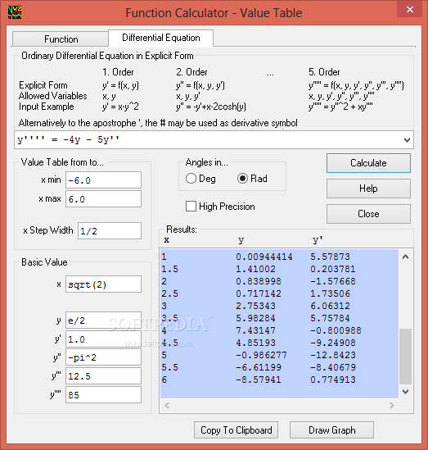Click the y column header in Results
Screen dimensions: 428x450
coord(241,240)
